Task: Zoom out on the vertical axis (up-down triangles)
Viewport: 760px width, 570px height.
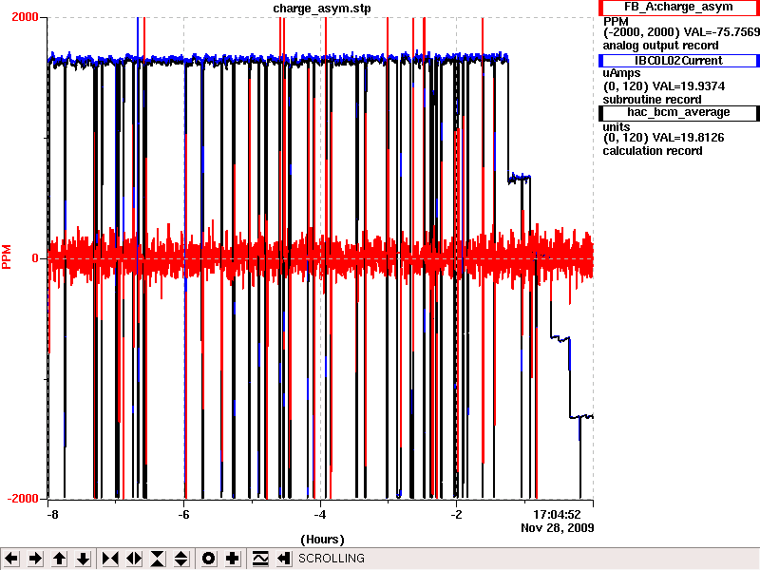Action: pyautogui.click(x=181, y=559)
